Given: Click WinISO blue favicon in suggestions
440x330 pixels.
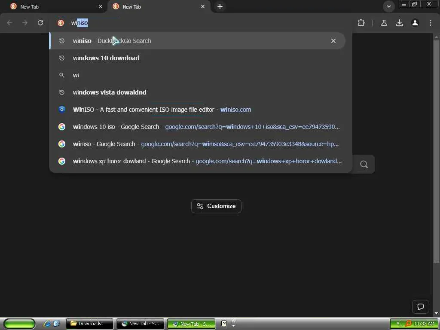Looking at the screenshot, I should click(62, 110).
